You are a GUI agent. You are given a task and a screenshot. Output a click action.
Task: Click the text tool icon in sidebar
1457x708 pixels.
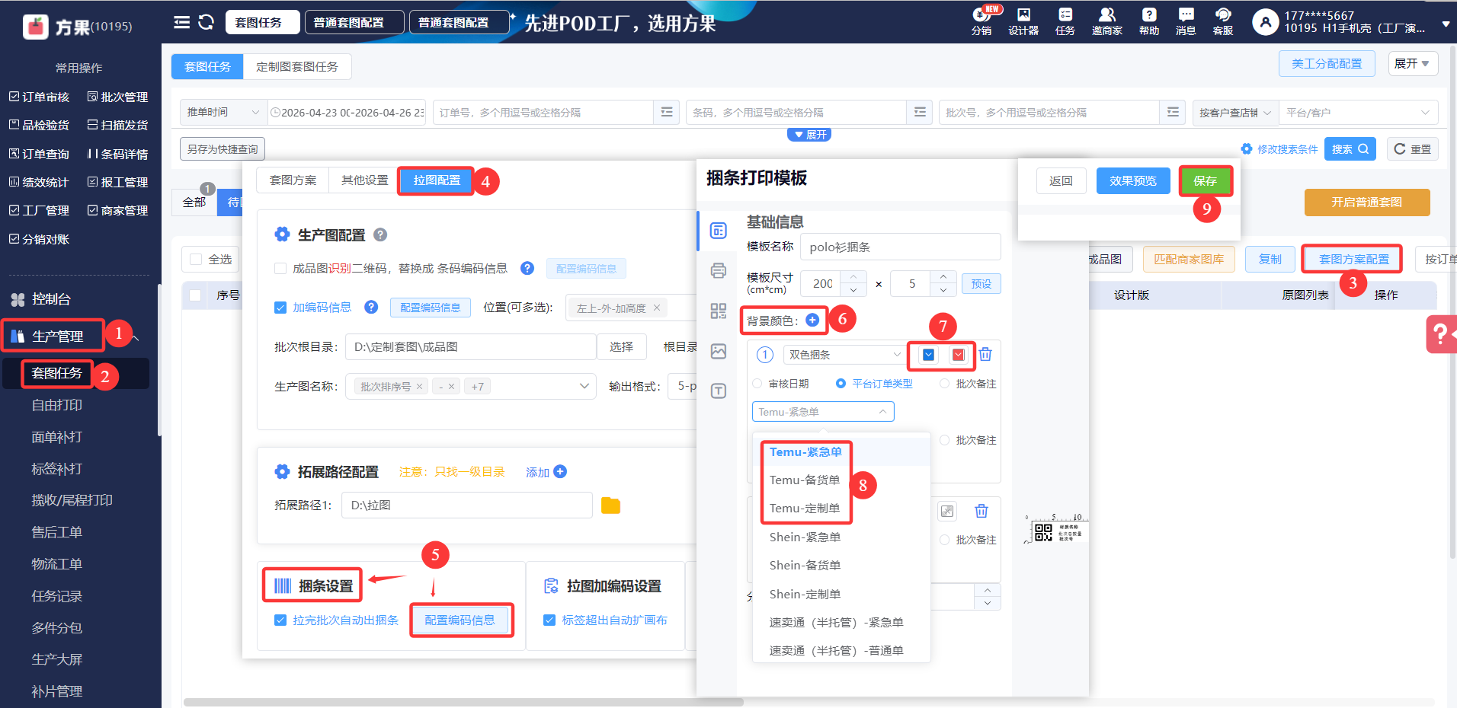tap(718, 391)
